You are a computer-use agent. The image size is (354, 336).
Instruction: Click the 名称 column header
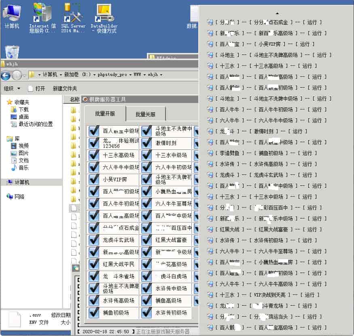75,99
